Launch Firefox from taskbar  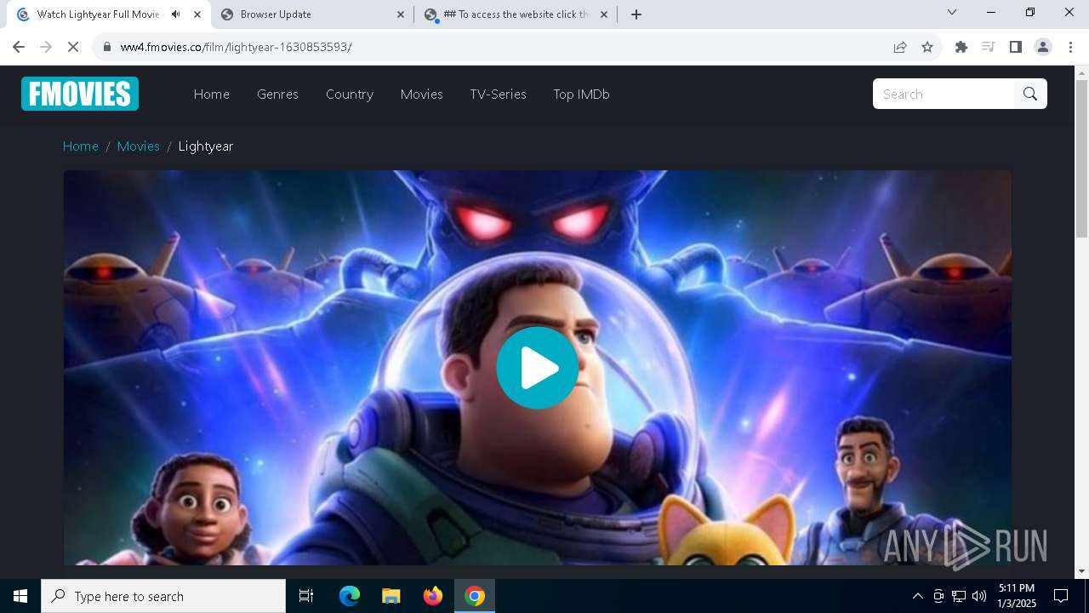point(433,596)
